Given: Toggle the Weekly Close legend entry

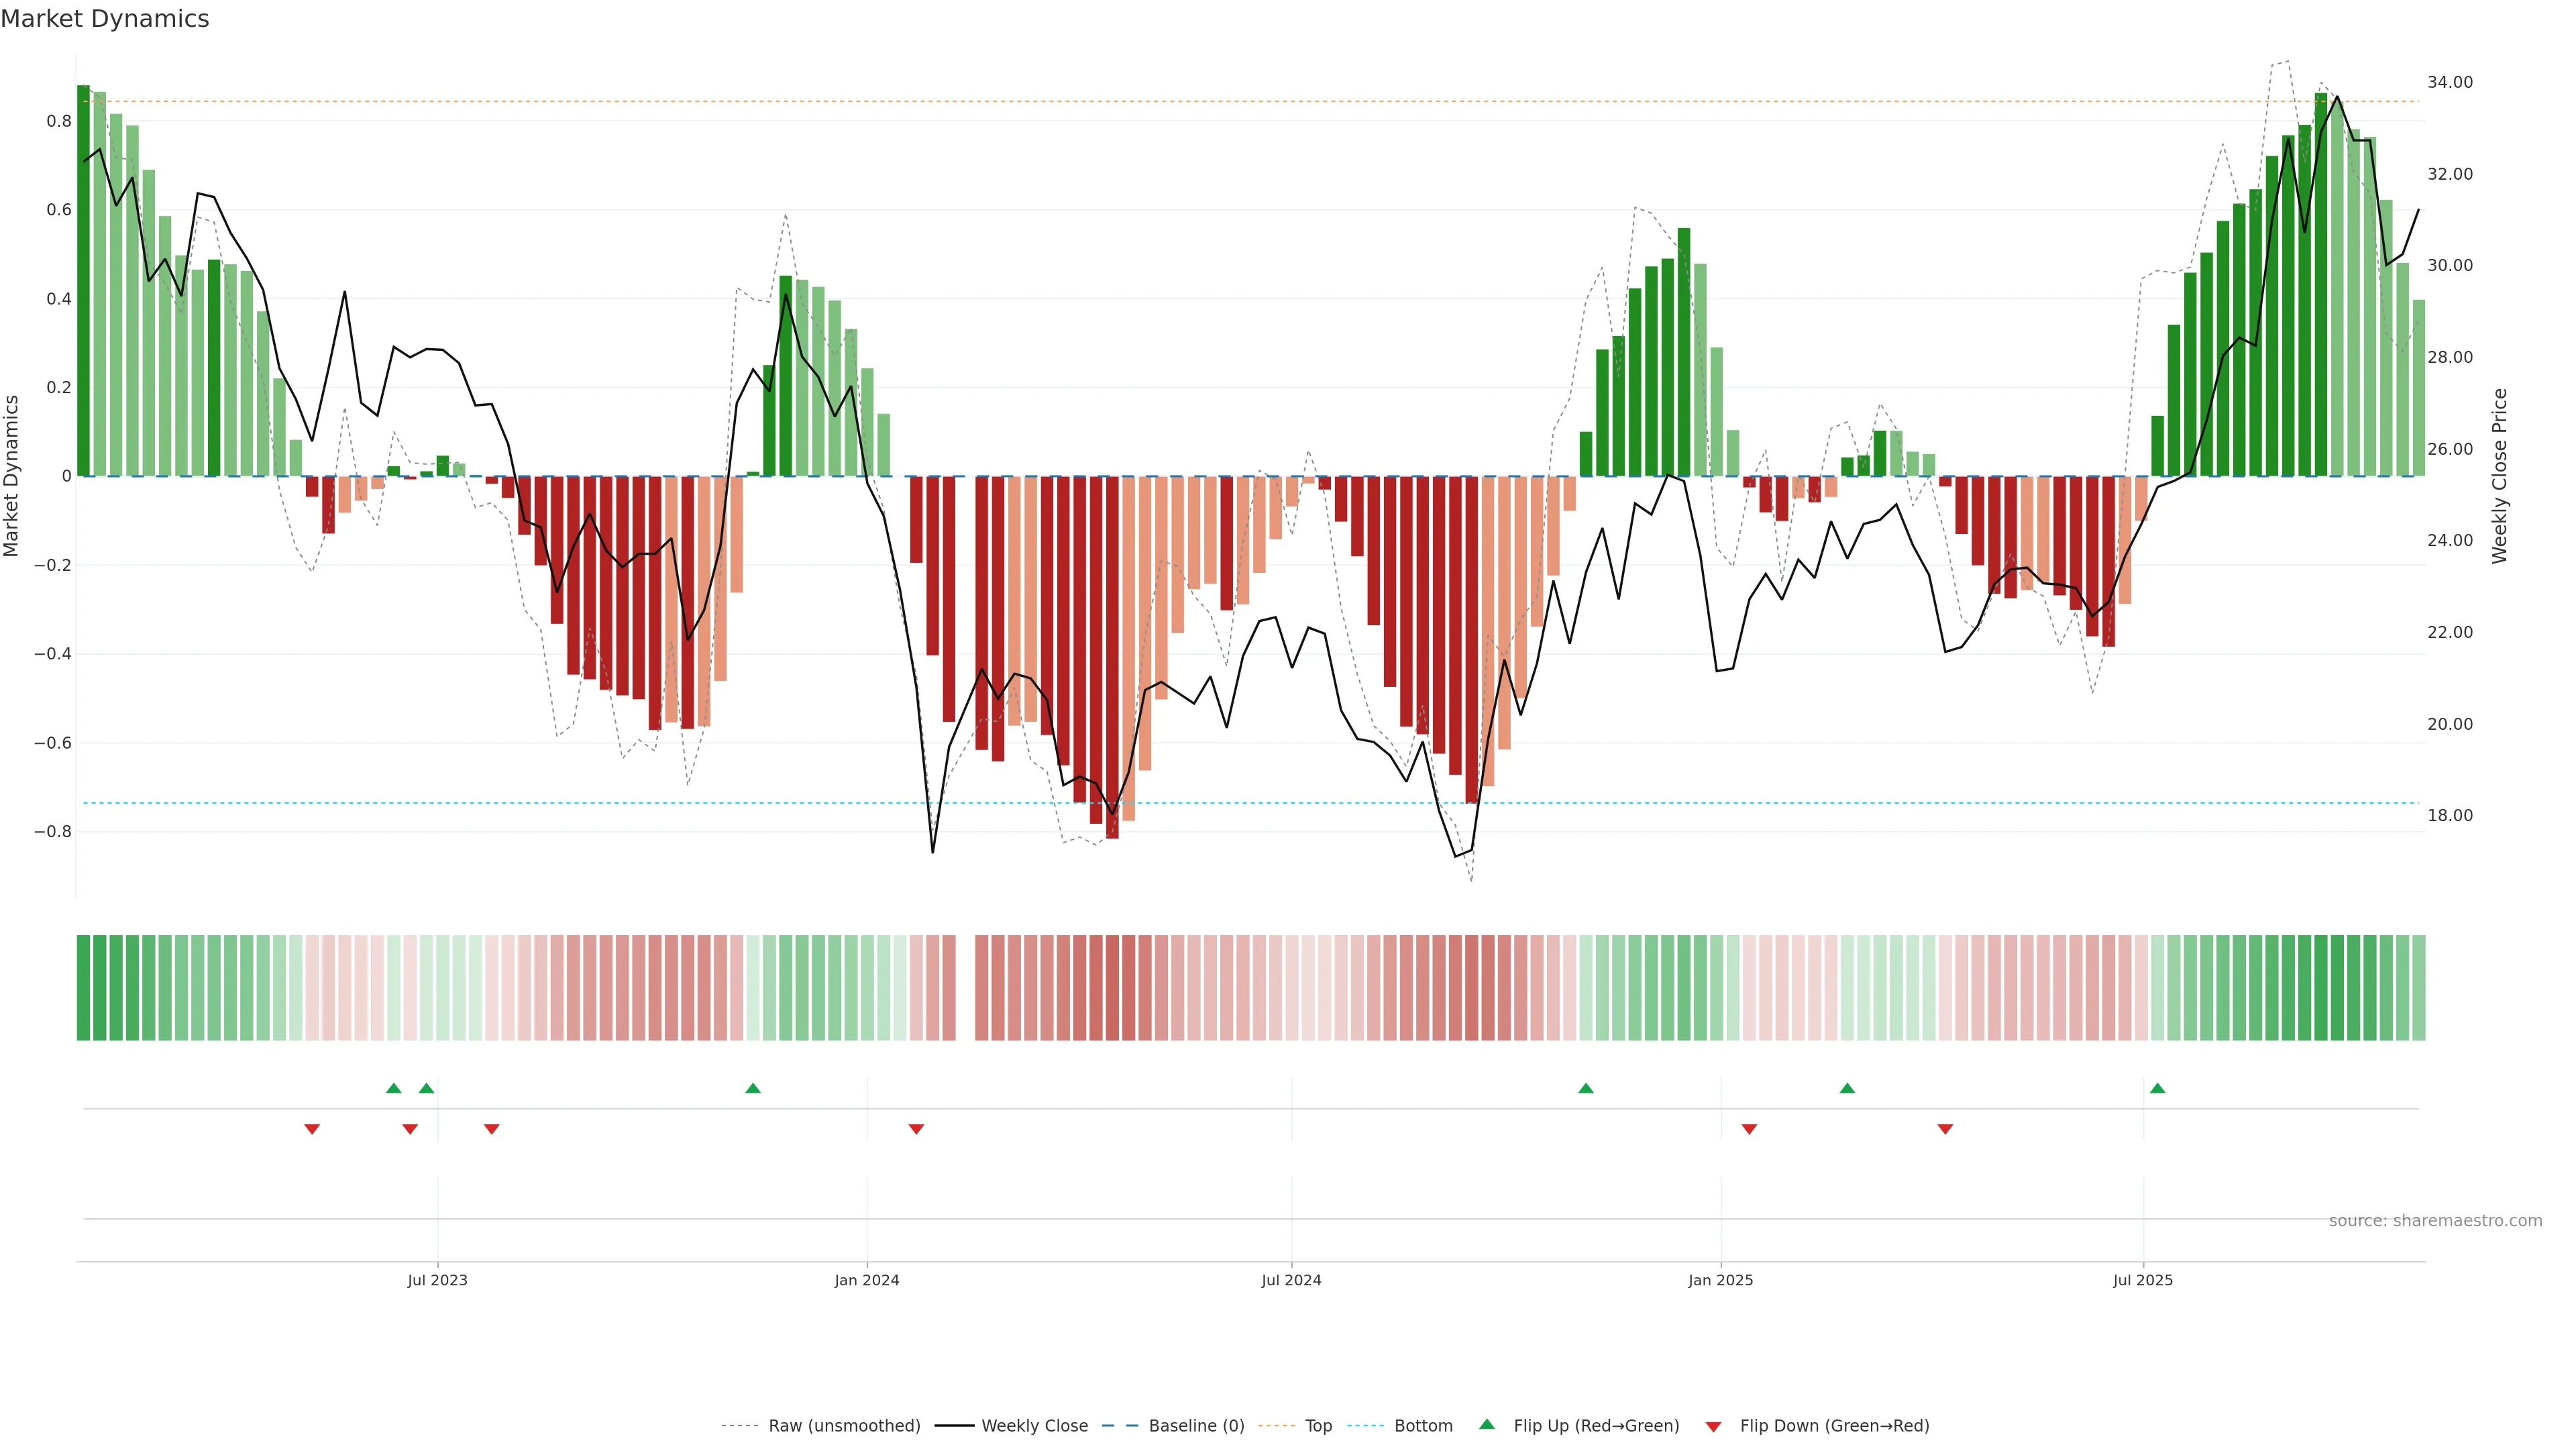Looking at the screenshot, I should [x=1034, y=1426].
